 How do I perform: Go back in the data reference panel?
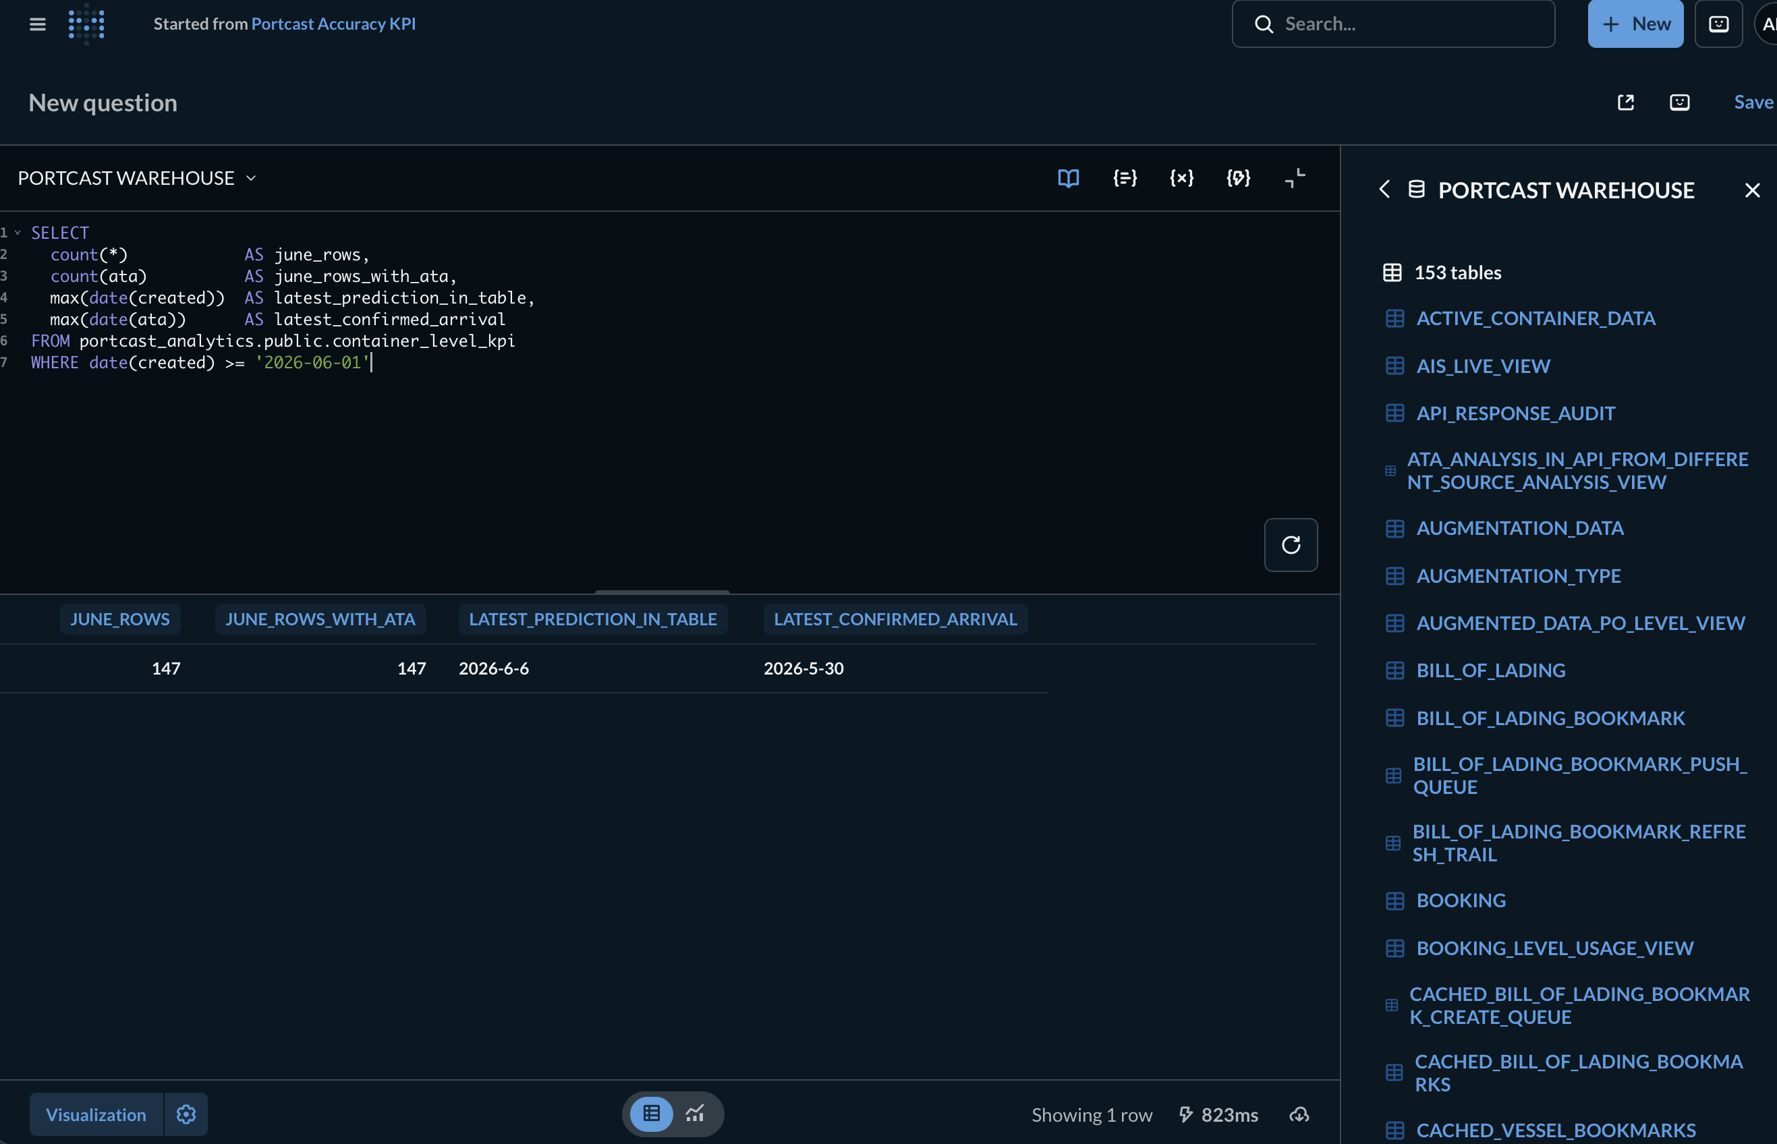pos(1384,190)
